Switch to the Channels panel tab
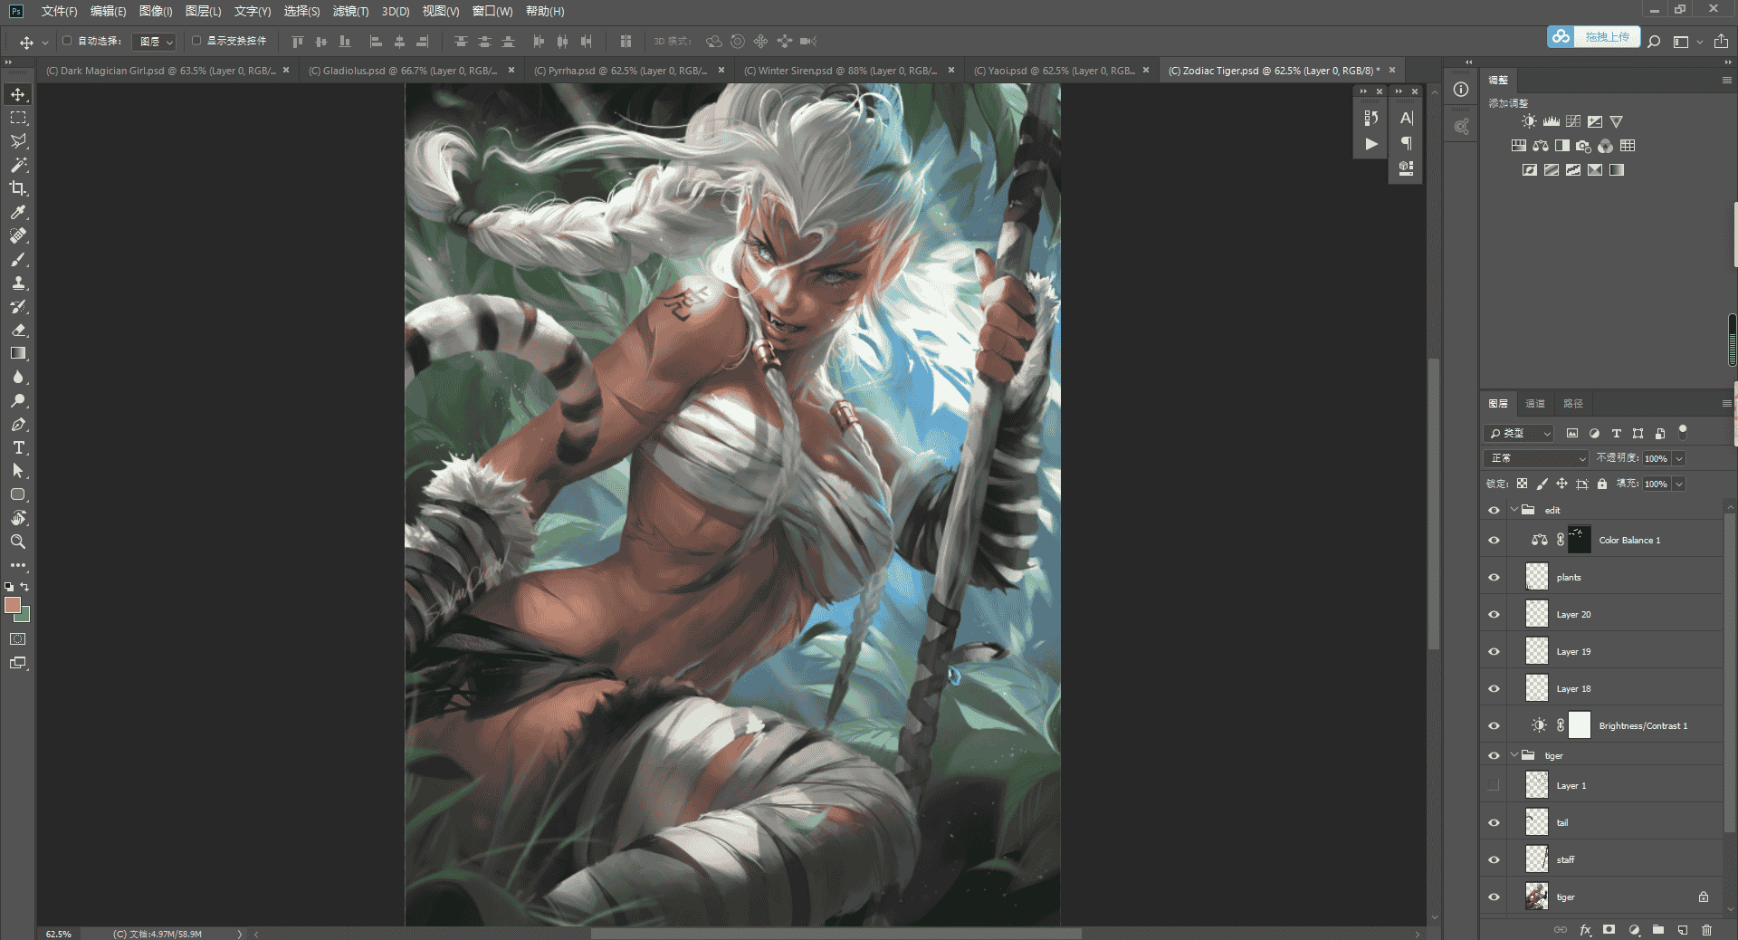Screen dimensions: 1738x940 (x=1535, y=404)
